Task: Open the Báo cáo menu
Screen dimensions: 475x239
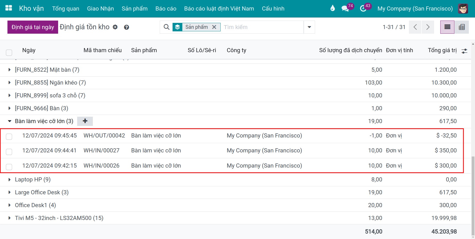Action: pos(166,8)
